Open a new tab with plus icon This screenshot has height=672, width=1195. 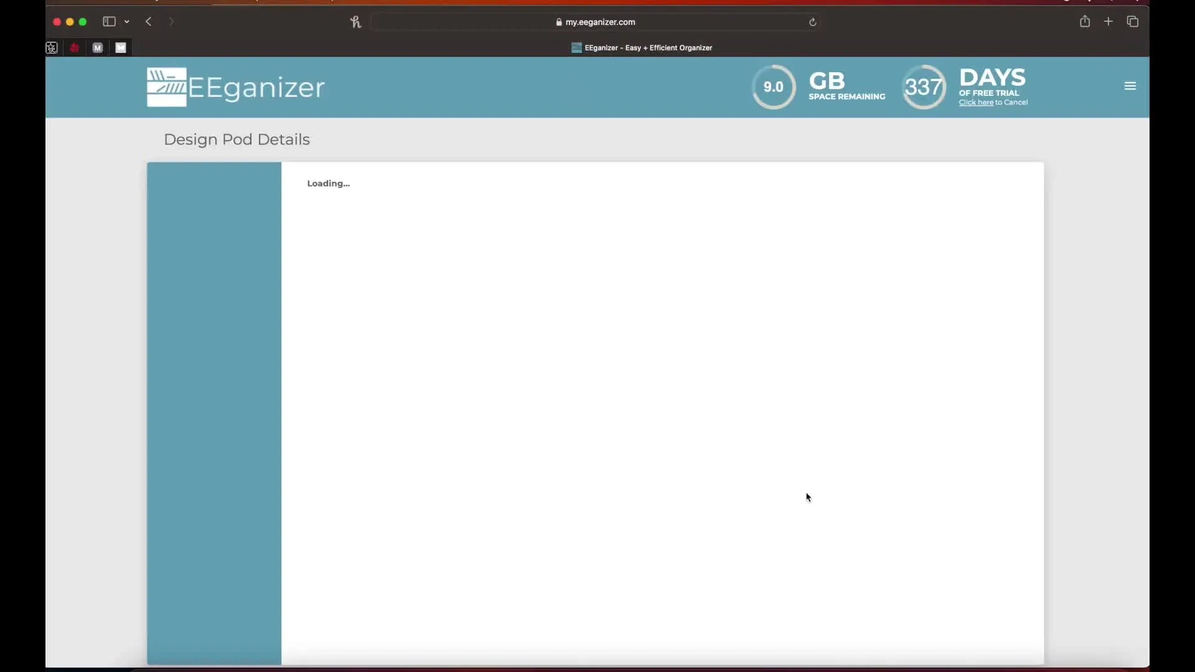pos(1108,22)
